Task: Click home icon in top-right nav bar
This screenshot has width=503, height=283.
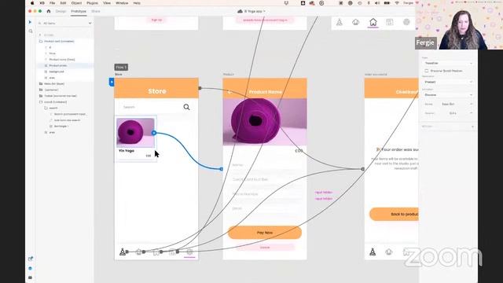Action: coord(373,22)
